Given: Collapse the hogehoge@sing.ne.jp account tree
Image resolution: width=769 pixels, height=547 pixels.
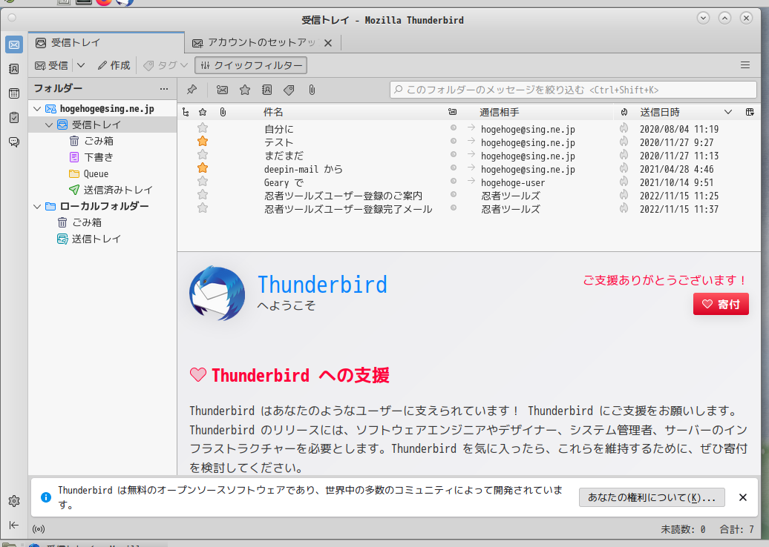Looking at the screenshot, I should click(37, 109).
